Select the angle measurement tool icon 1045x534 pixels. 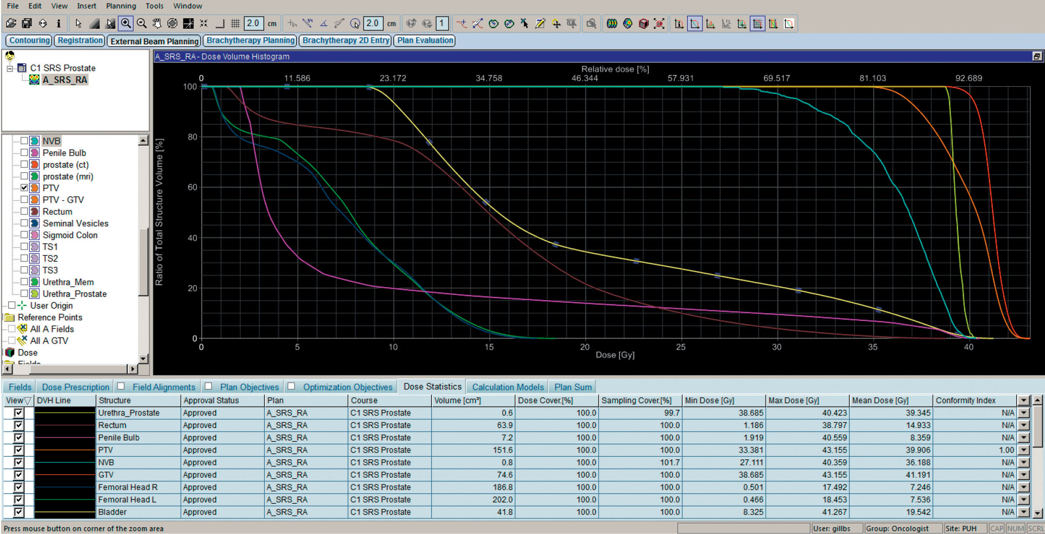point(324,23)
